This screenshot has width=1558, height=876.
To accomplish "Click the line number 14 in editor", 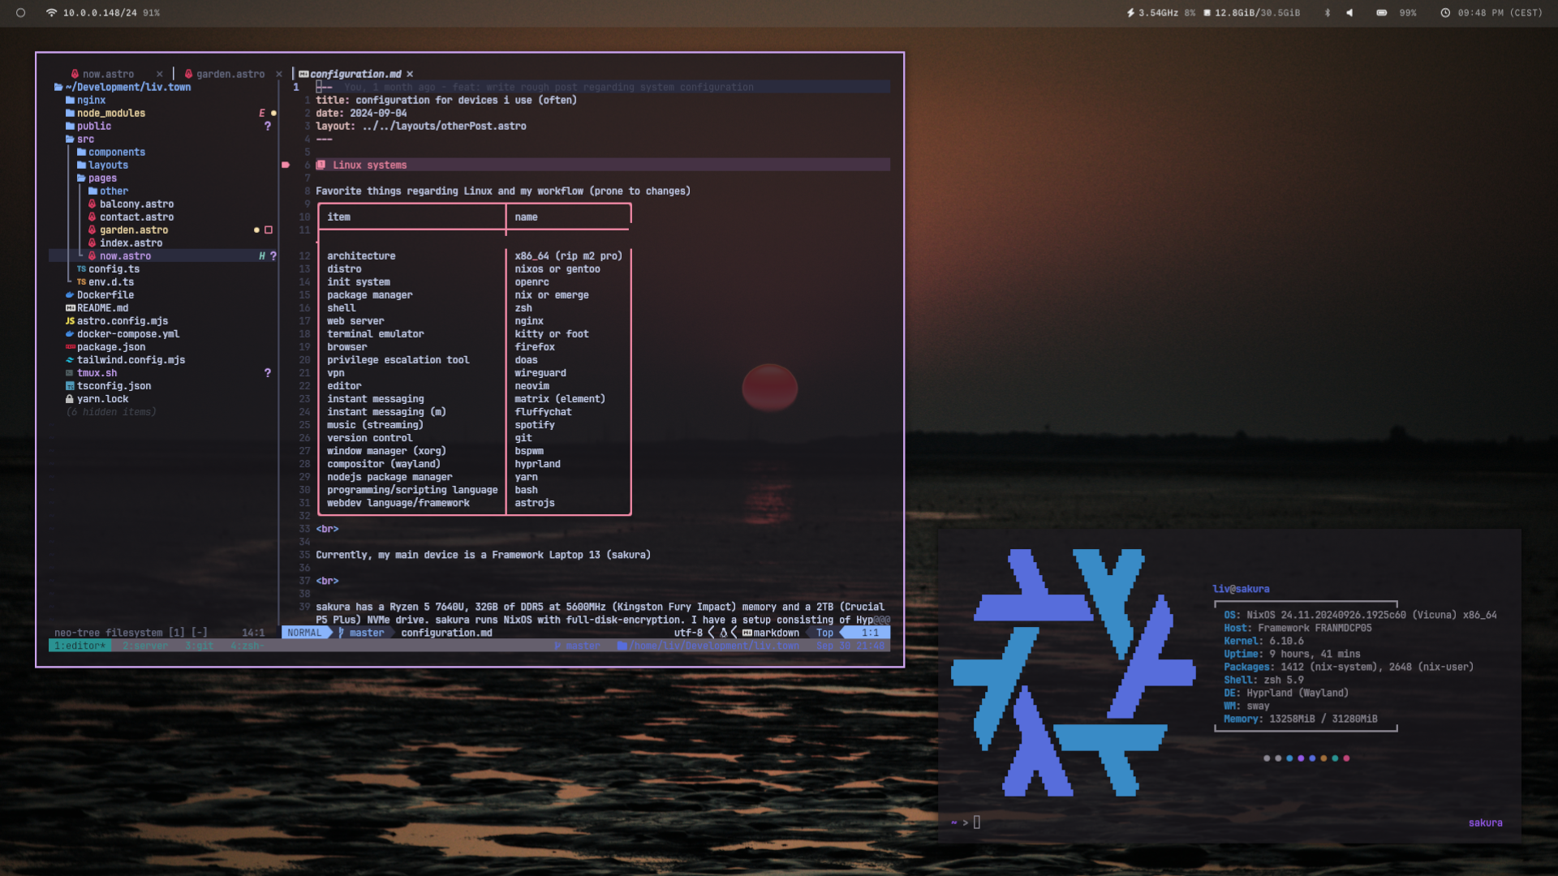I will pyautogui.click(x=304, y=281).
